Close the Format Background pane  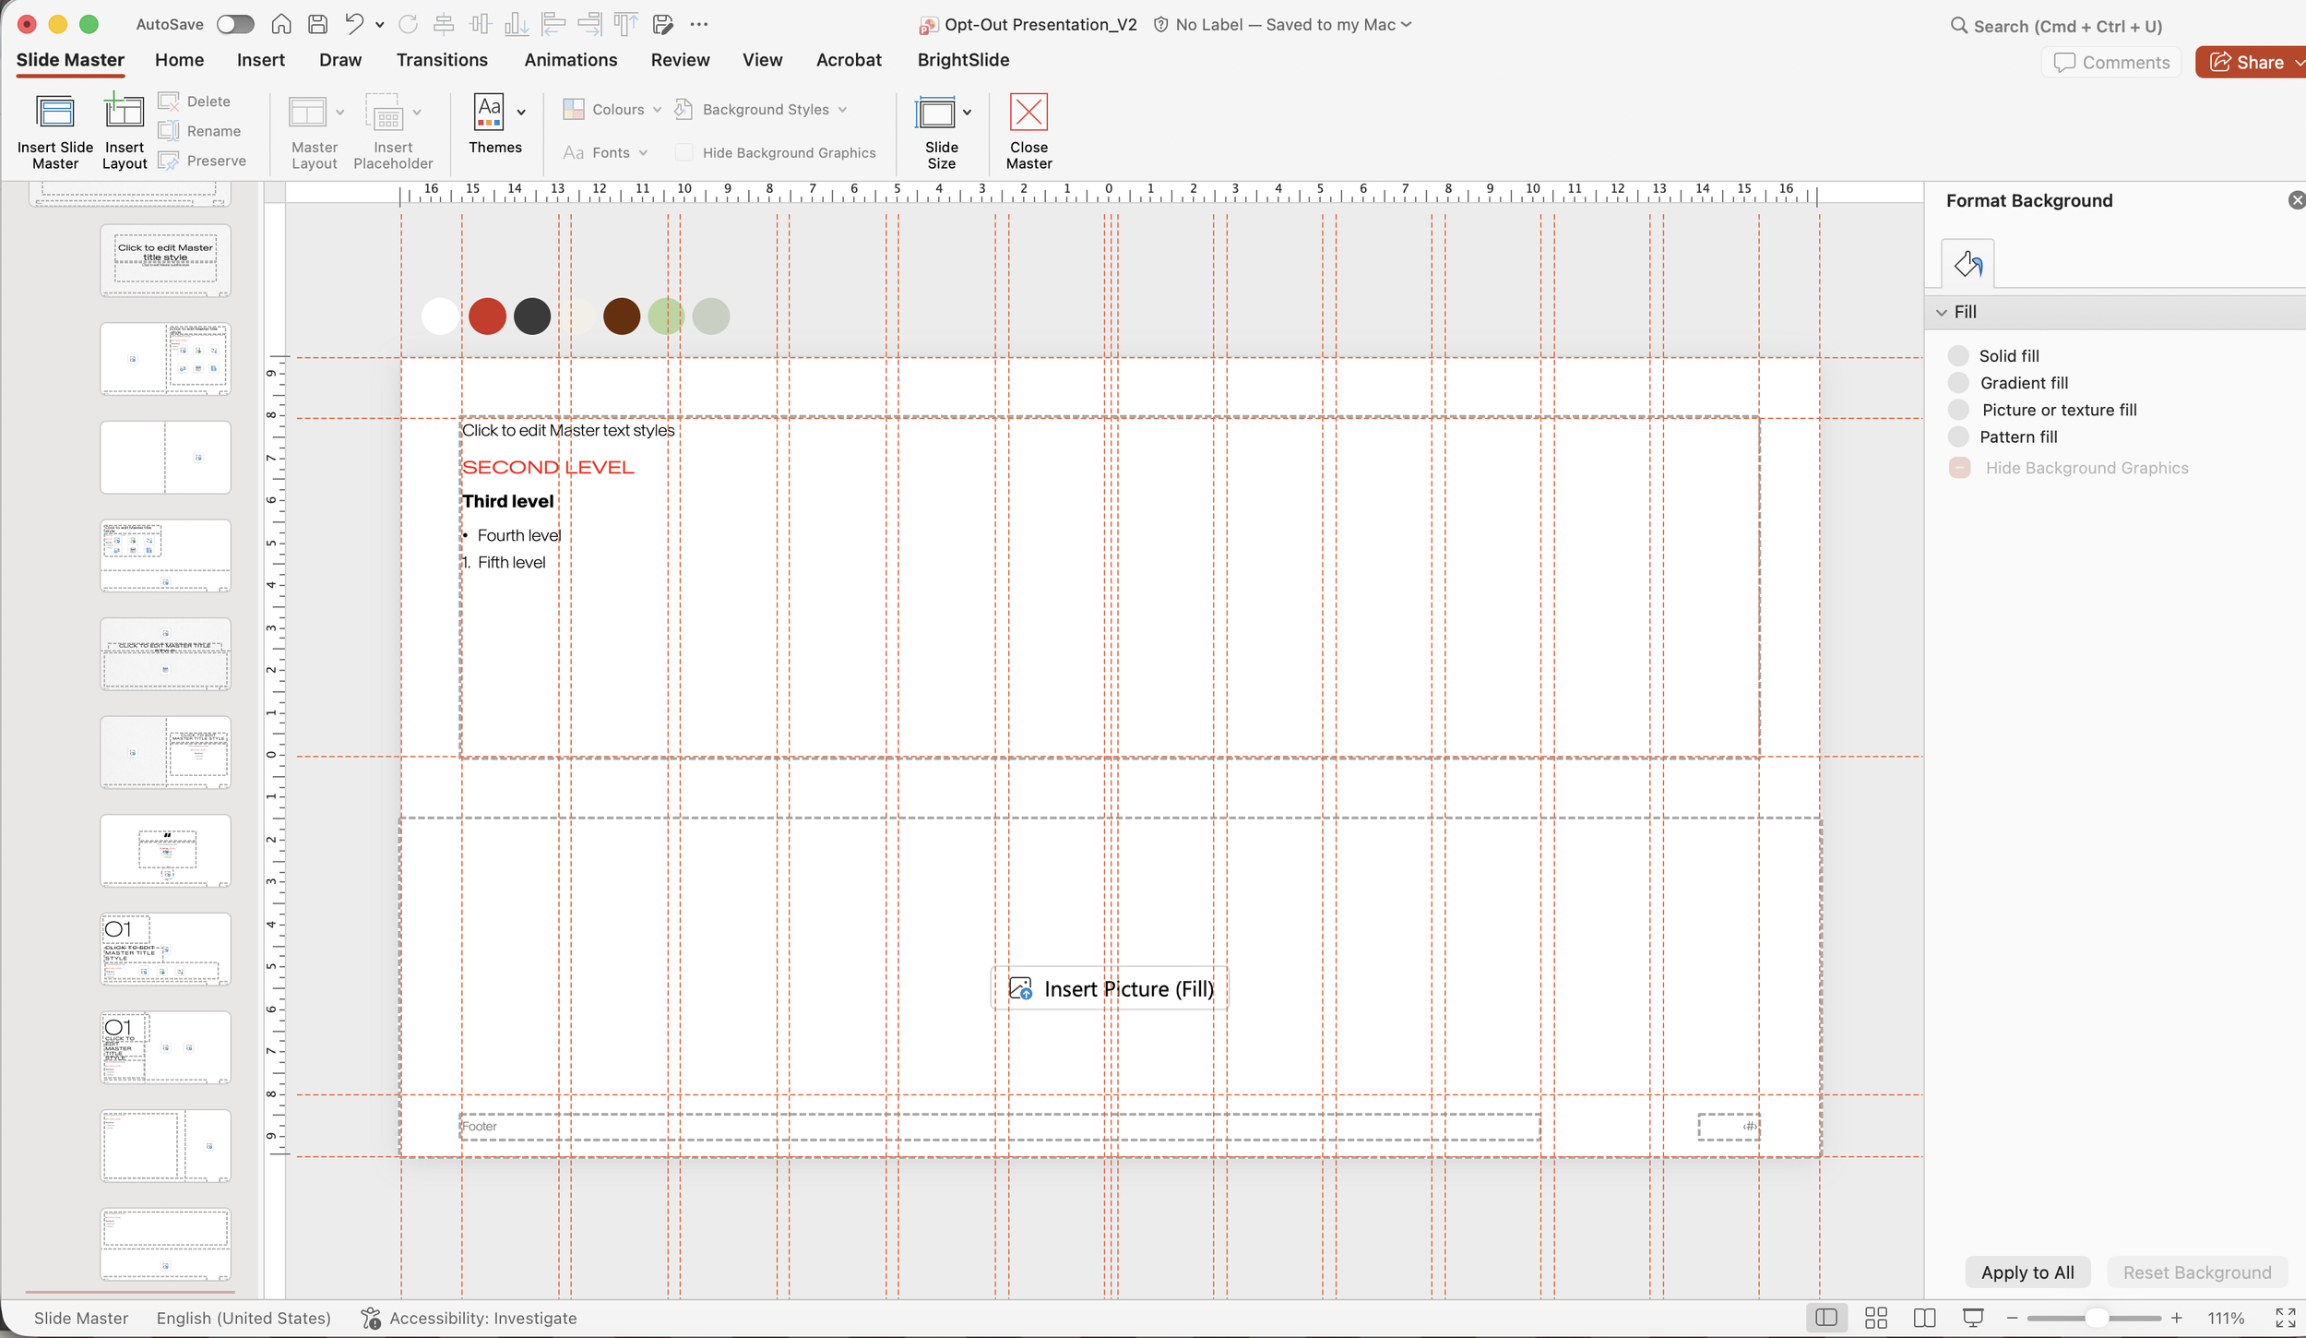click(x=2297, y=200)
